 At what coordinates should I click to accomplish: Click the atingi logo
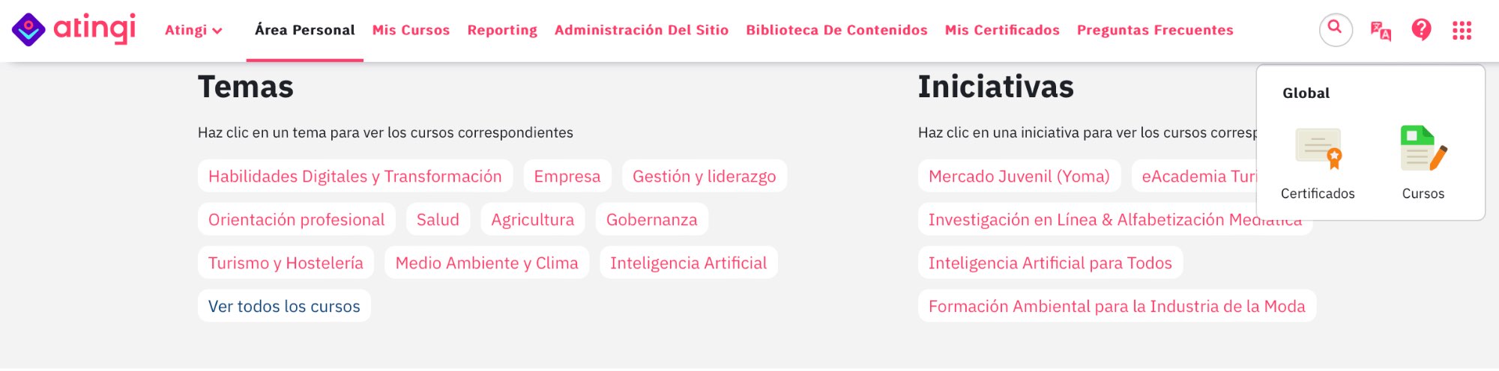(73, 29)
